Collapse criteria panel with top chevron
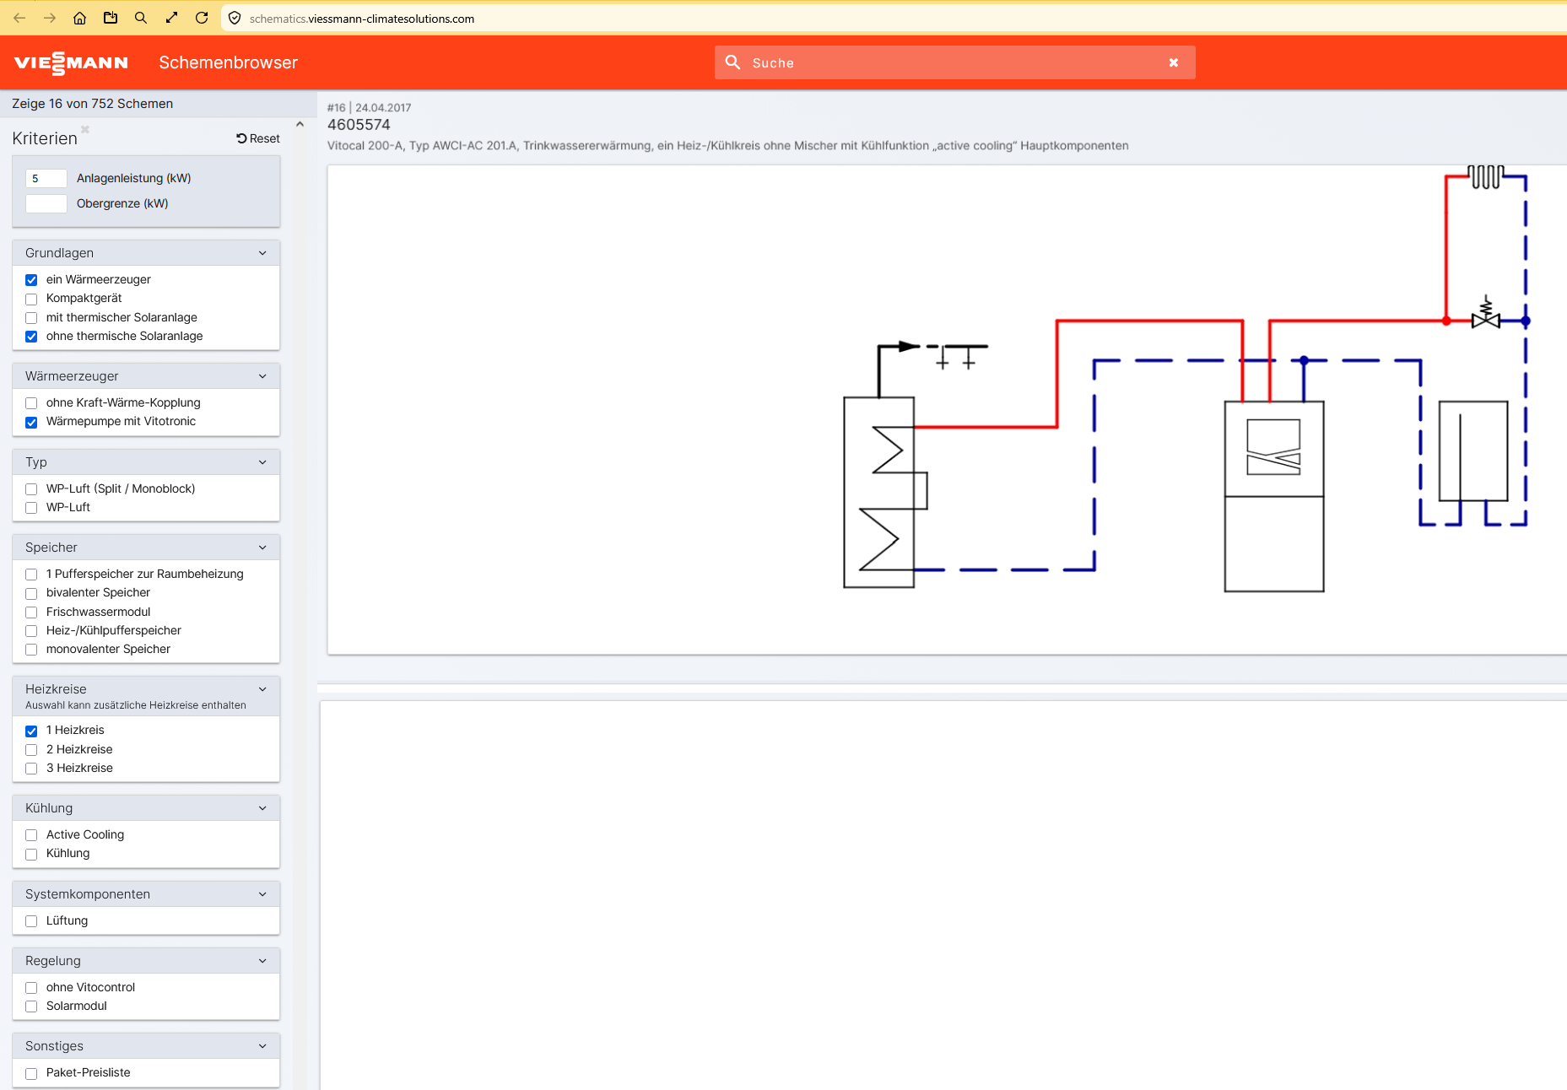The width and height of the screenshot is (1567, 1090). tap(300, 124)
